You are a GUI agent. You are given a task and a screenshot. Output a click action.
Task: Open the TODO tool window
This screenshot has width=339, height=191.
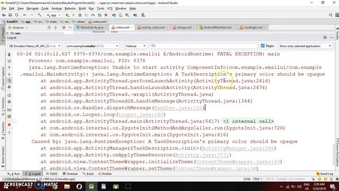click(x=52, y=174)
